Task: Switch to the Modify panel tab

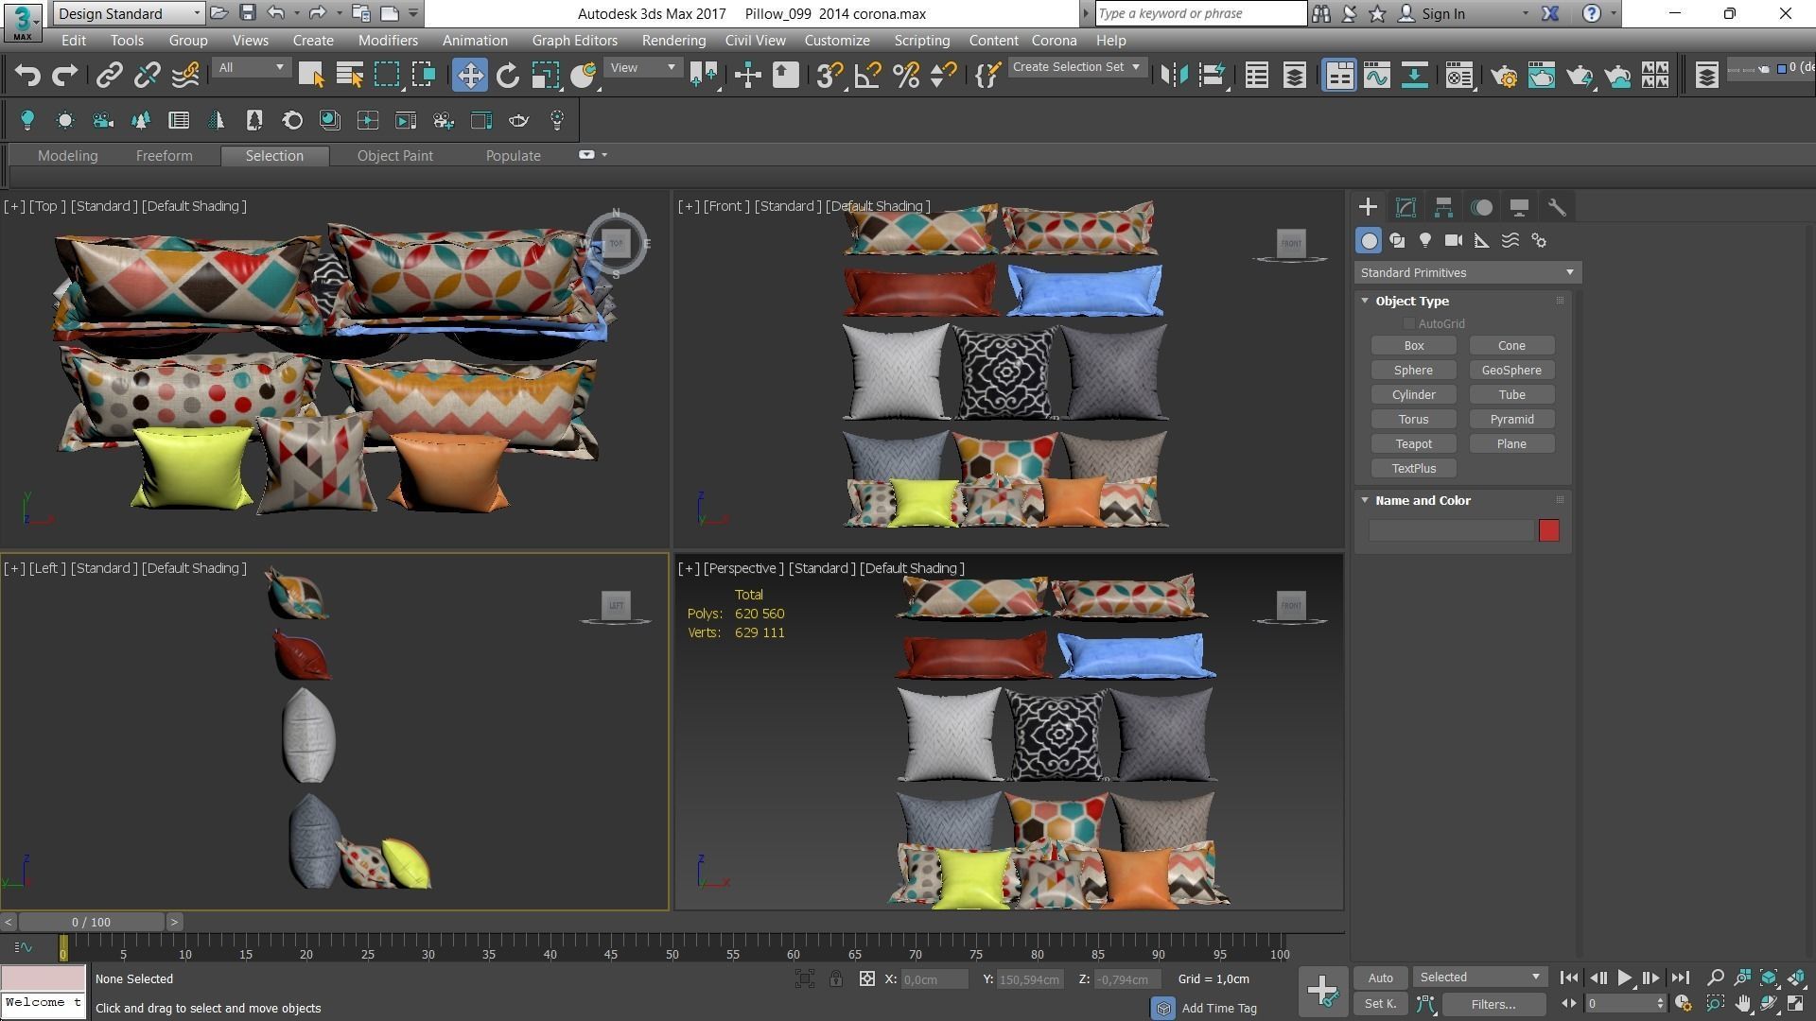Action: click(1406, 207)
